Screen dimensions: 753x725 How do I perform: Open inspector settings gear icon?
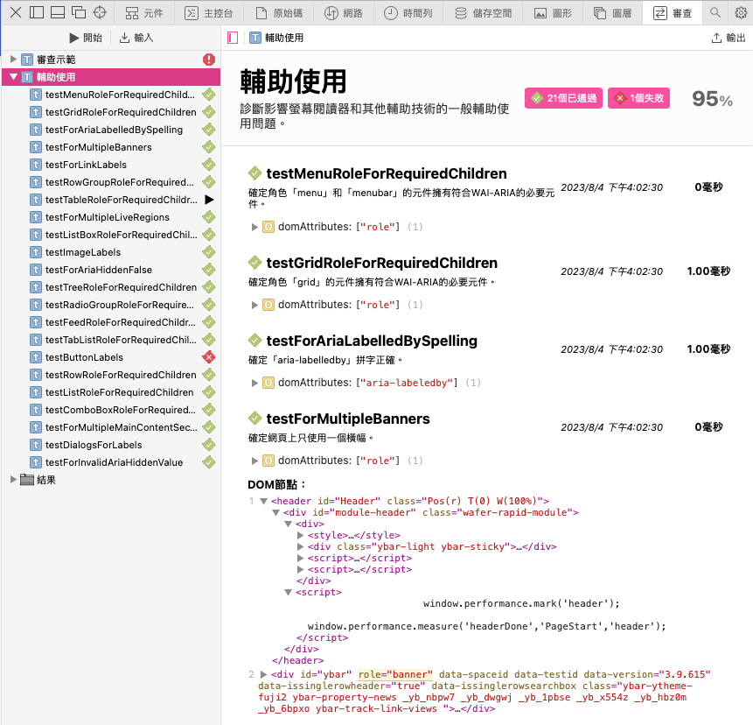click(741, 12)
